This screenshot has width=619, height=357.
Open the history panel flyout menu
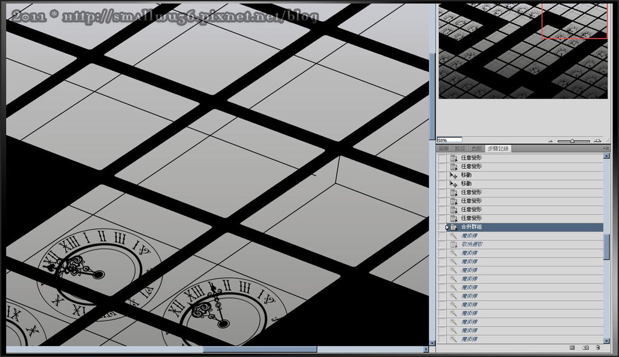click(x=605, y=148)
